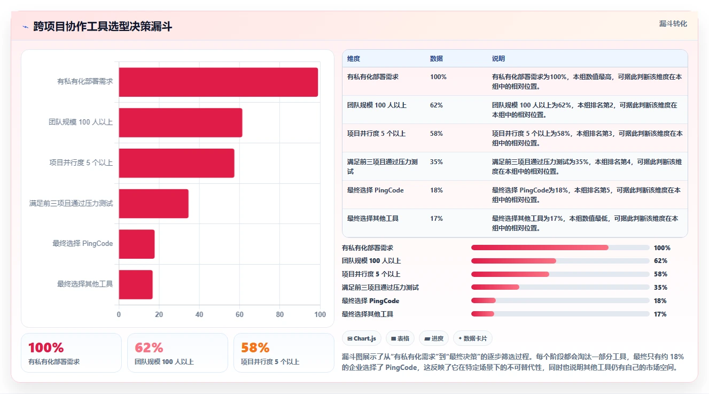Click the 35% value beside the progress list

[x=660, y=288]
